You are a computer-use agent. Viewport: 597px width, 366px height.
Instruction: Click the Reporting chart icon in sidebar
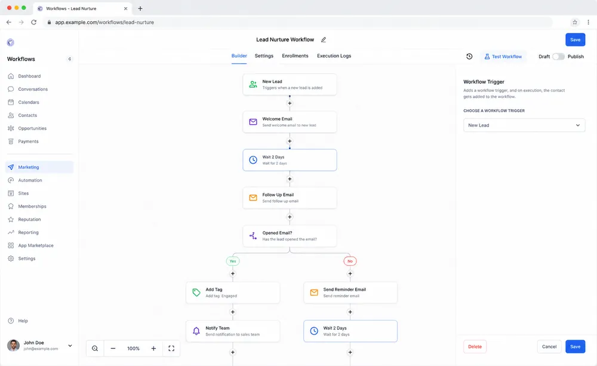click(11, 232)
